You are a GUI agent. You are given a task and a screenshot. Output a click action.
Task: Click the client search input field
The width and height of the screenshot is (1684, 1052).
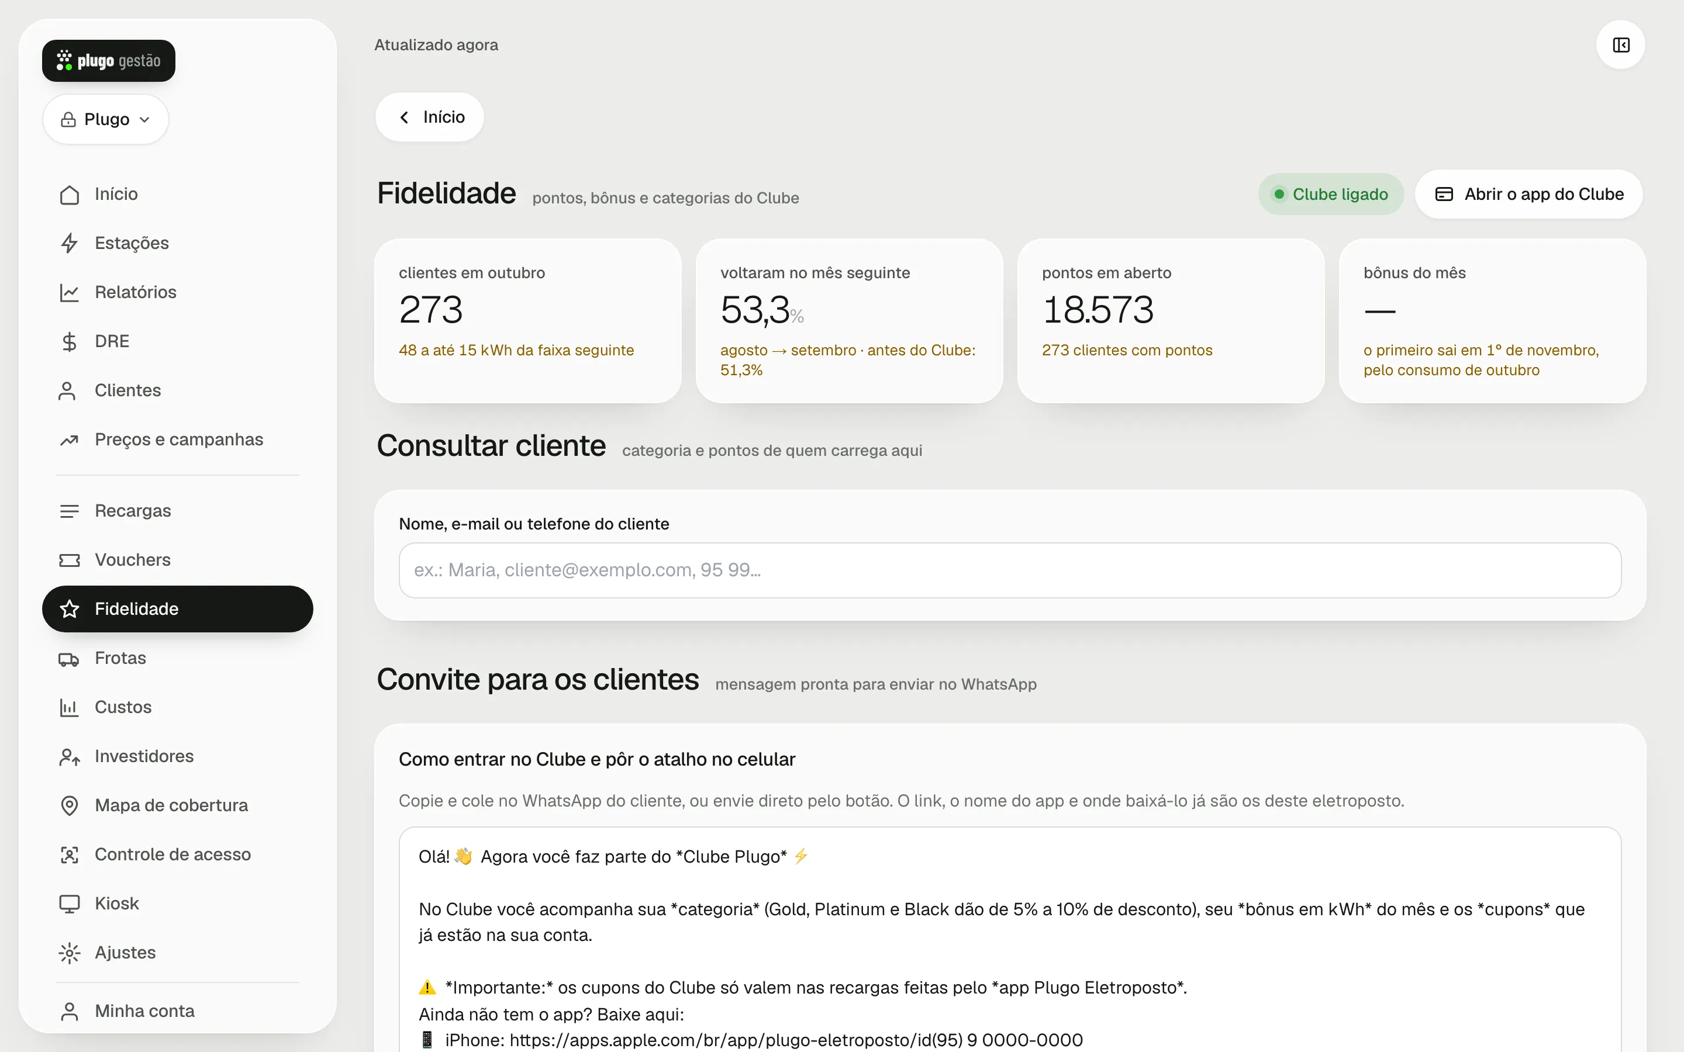[x=1010, y=570]
